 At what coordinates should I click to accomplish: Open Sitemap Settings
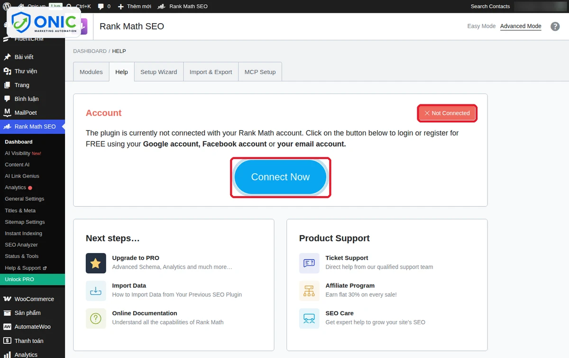25,222
